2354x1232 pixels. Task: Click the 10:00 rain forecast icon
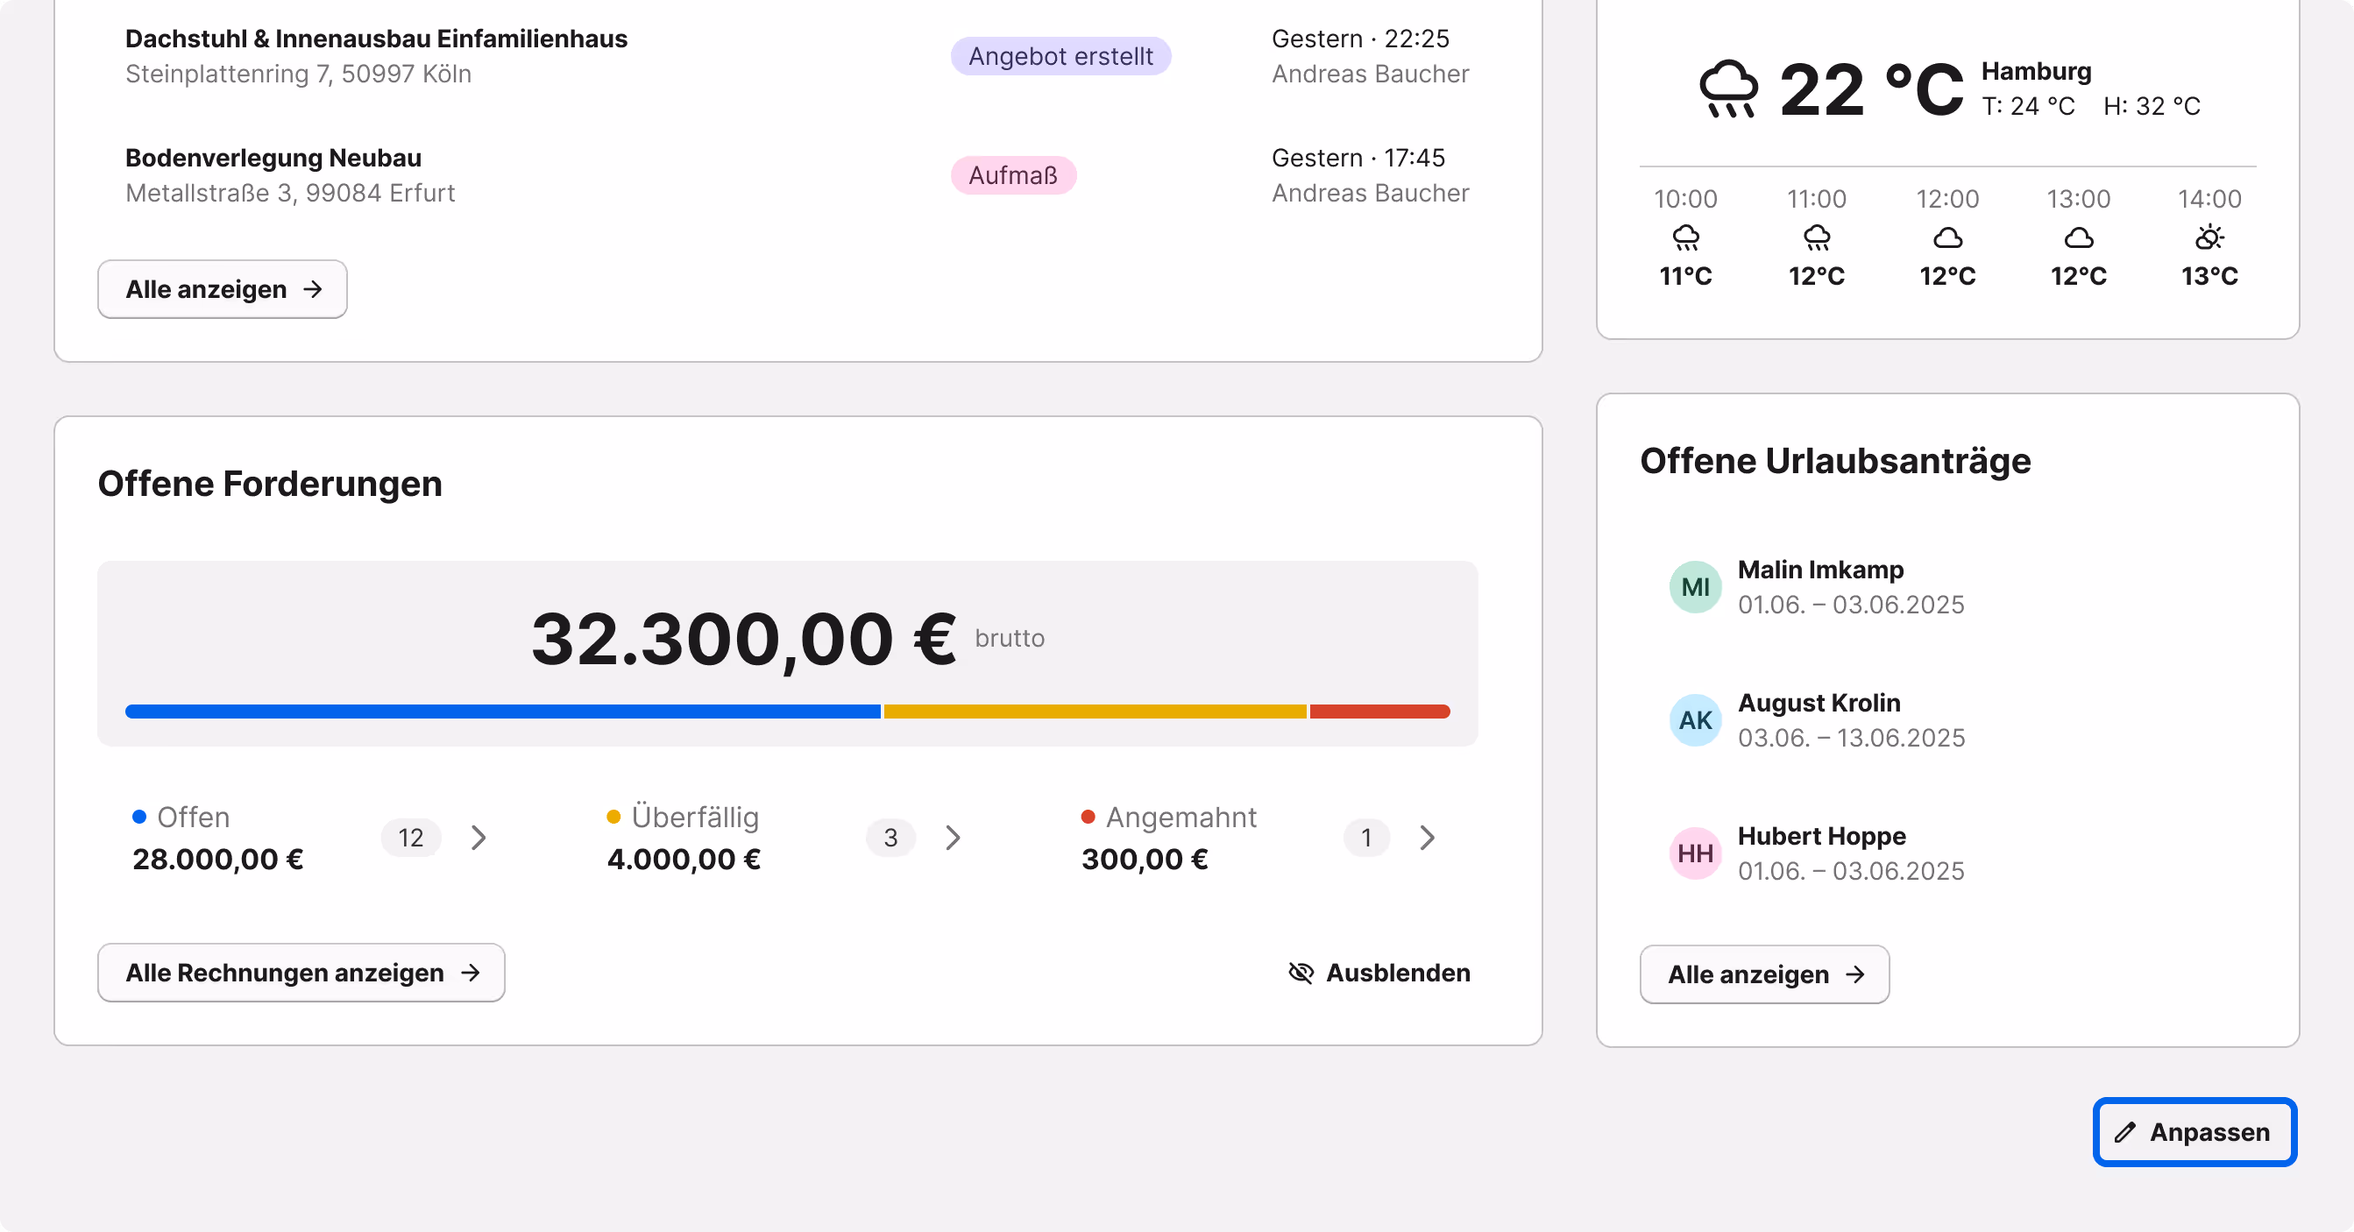[x=1686, y=238]
